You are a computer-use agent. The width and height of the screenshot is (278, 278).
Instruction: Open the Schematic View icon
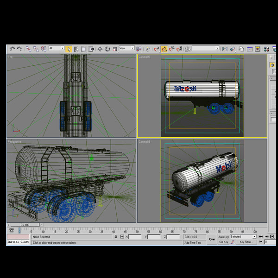tap(258, 49)
